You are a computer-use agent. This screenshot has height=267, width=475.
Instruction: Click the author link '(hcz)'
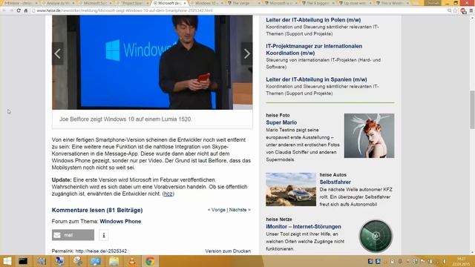point(168,194)
